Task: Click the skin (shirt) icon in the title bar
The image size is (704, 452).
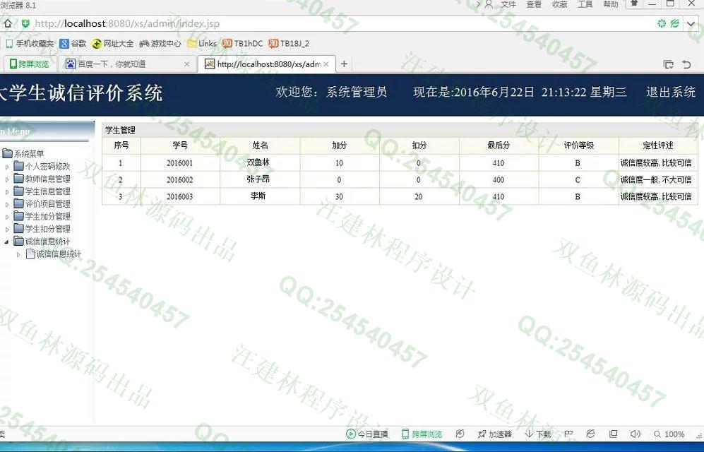Action: tap(634, 3)
